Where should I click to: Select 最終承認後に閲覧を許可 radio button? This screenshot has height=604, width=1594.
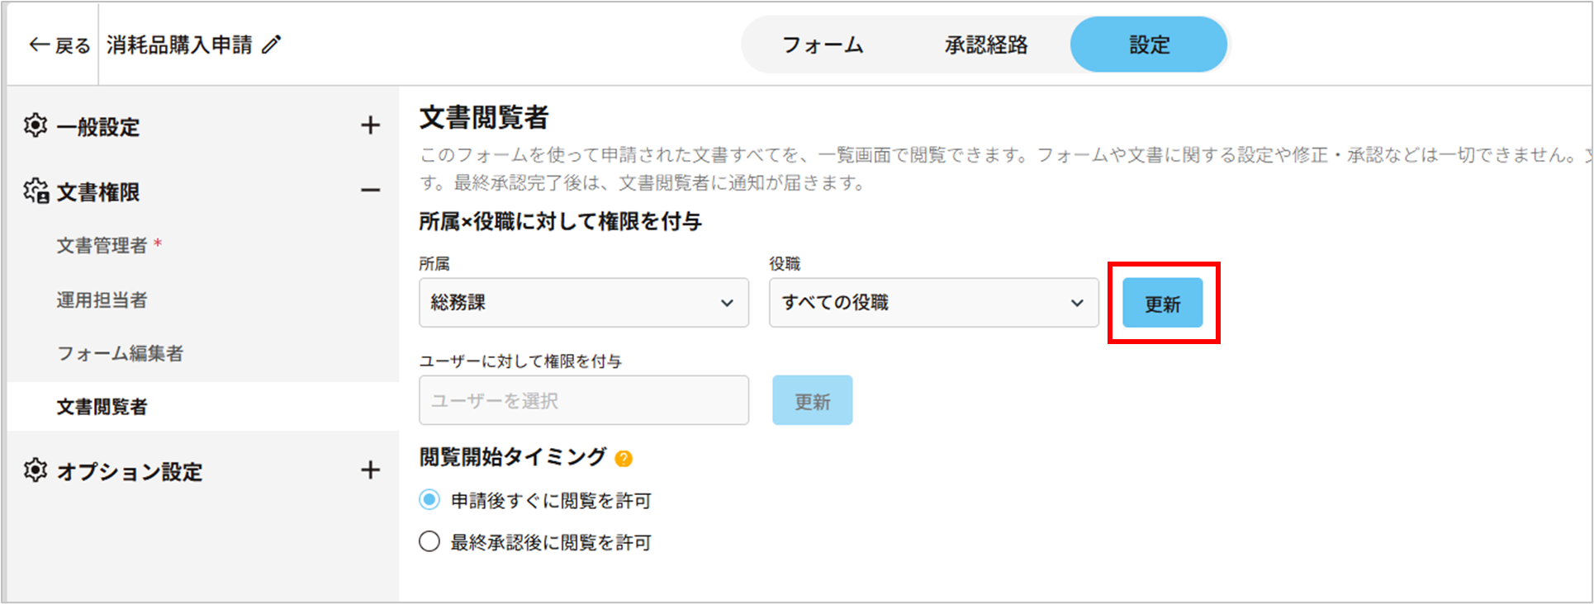[429, 542]
